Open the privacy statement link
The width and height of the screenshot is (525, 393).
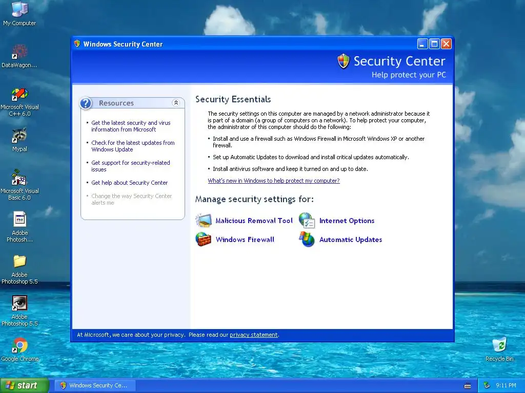tap(253, 335)
